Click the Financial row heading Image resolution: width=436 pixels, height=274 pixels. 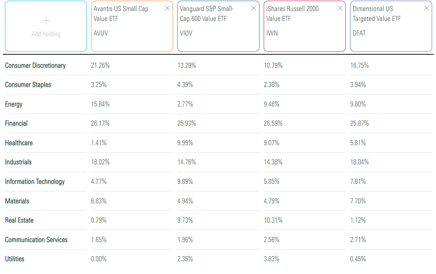pyautogui.click(x=16, y=123)
